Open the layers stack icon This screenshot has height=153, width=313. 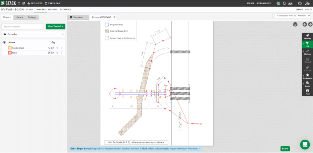(295, 24)
